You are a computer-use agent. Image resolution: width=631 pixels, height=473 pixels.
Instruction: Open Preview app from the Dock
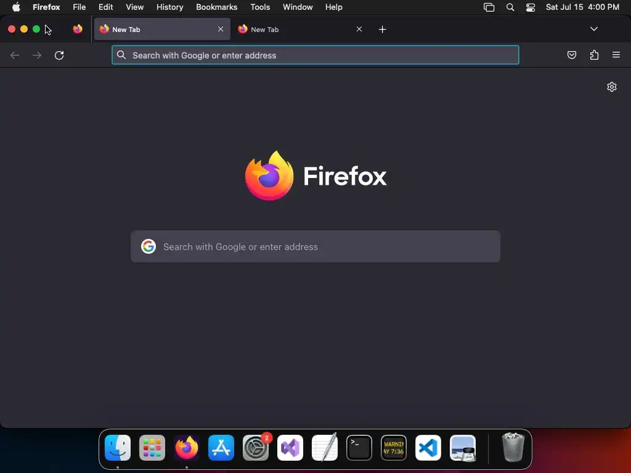463,448
